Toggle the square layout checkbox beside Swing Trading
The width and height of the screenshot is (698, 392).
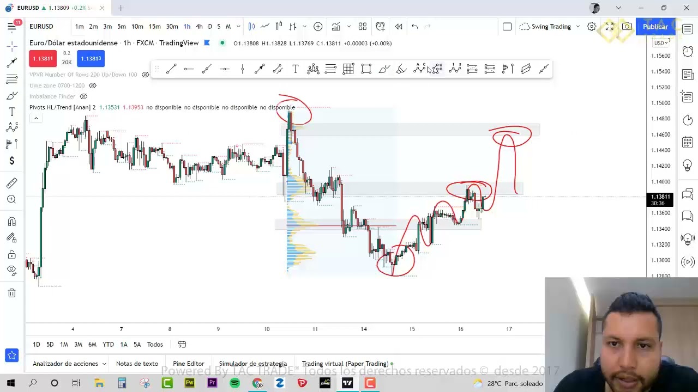(x=507, y=26)
